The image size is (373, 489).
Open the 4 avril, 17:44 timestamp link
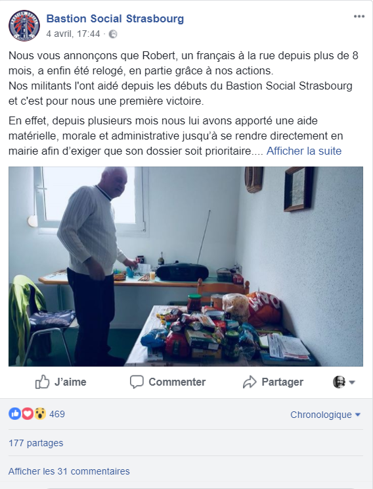73,34
